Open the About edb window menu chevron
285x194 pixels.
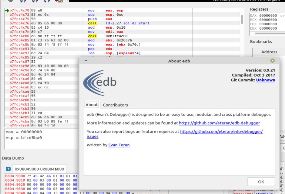[86, 61]
